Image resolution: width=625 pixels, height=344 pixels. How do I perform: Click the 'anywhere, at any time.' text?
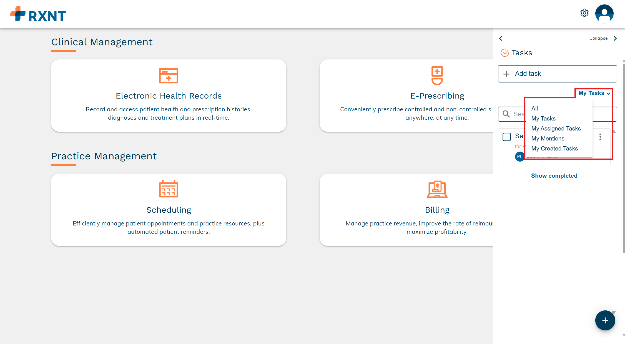pos(437,118)
